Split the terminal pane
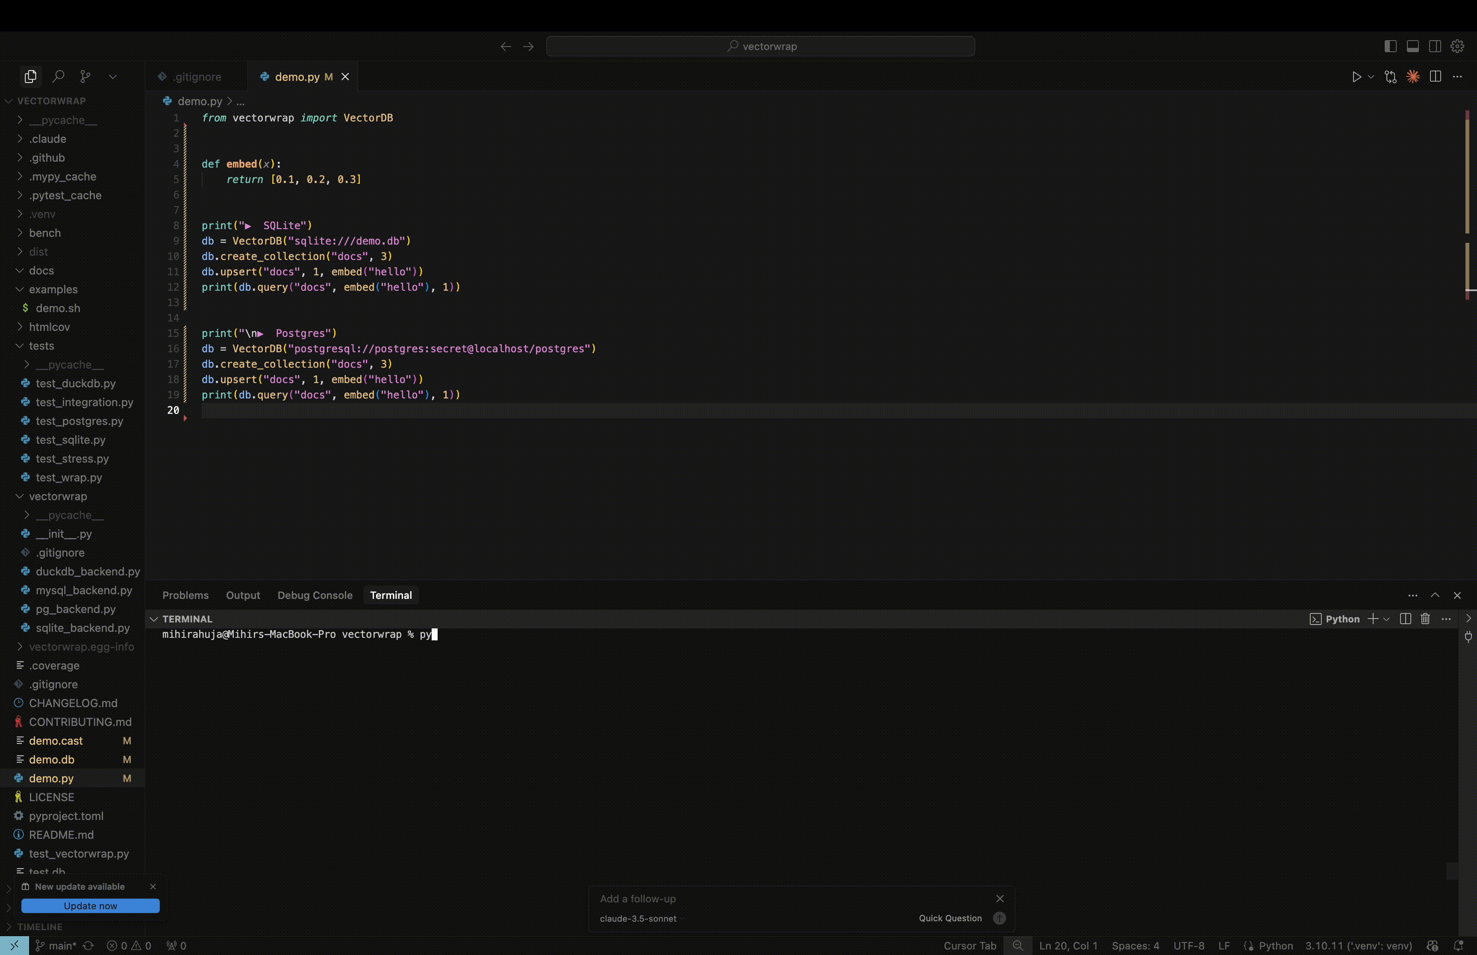1477x955 pixels. coord(1405,619)
